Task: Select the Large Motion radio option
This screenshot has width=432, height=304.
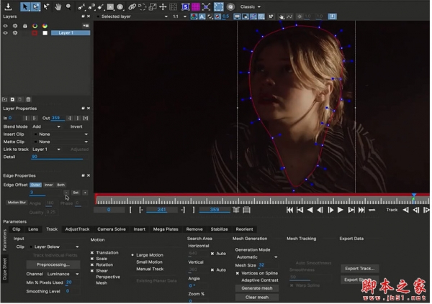Action: point(132,256)
